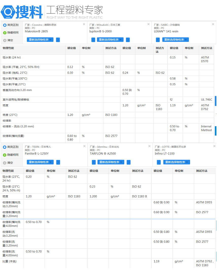Close the Iupilon S-2000 column
Image resolution: width=221 pixels, height=278 pixels.
149,24
